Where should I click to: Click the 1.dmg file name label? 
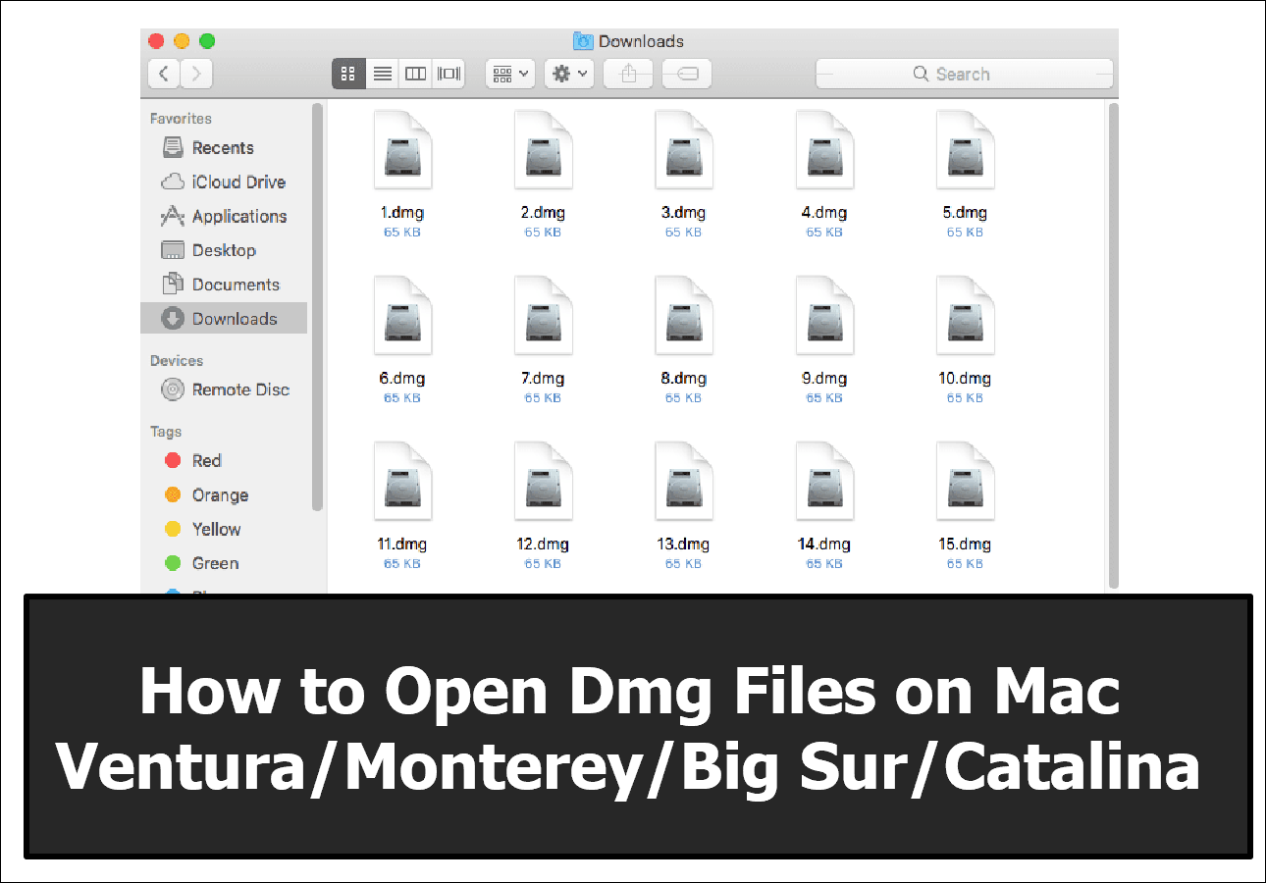[x=402, y=213]
